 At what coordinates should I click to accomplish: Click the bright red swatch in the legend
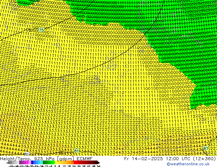click(x=75, y=163)
